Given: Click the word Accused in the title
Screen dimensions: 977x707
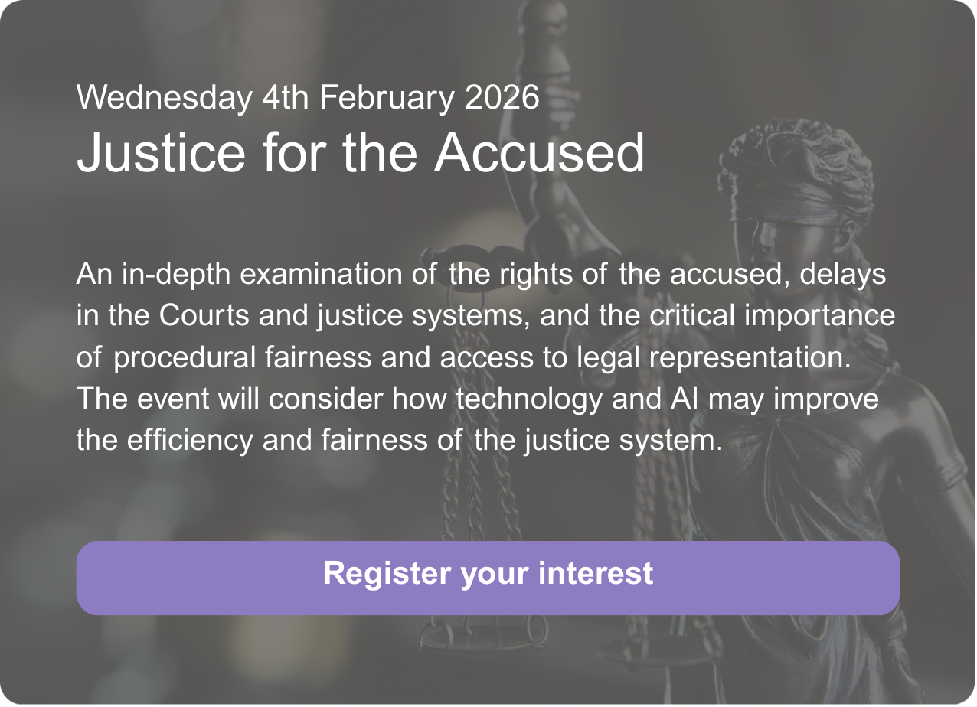Looking at the screenshot, I should click(539, 151).
